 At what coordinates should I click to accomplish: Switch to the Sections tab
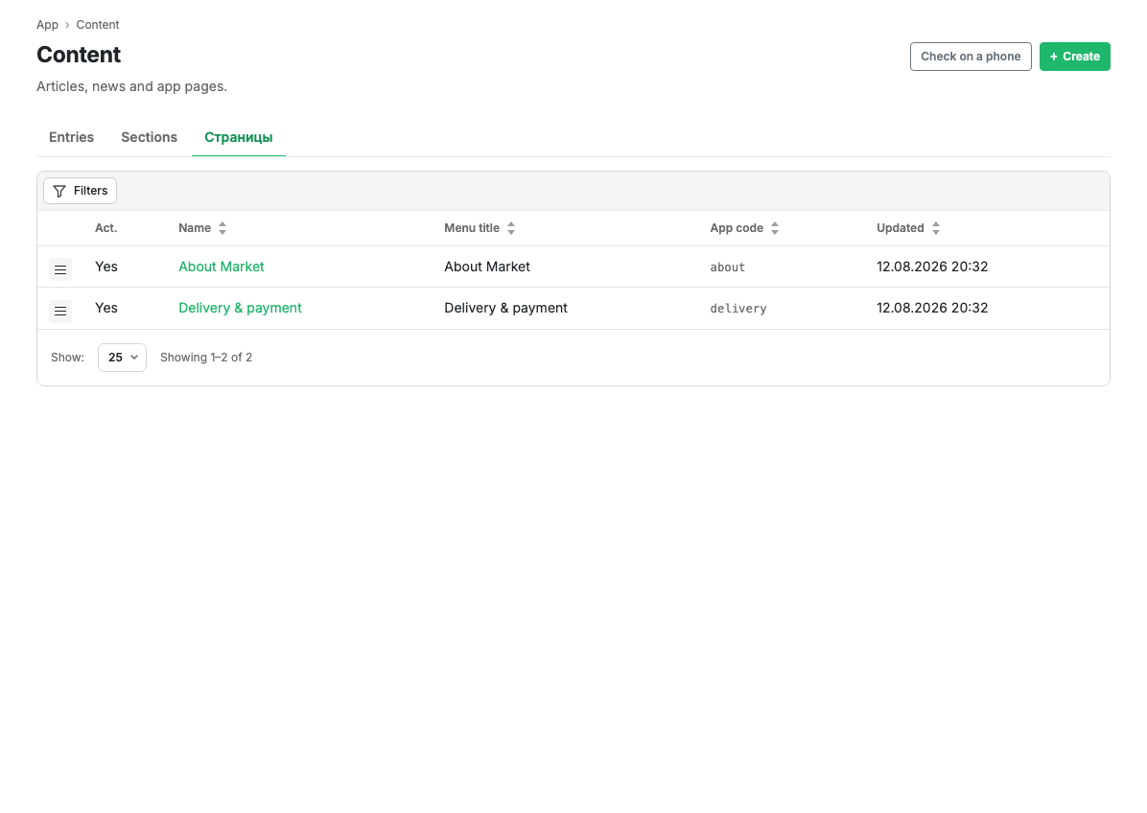(150, 137)
